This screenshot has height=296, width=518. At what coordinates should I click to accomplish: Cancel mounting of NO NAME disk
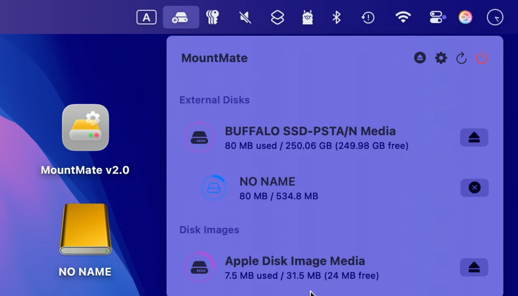[474, 187]
